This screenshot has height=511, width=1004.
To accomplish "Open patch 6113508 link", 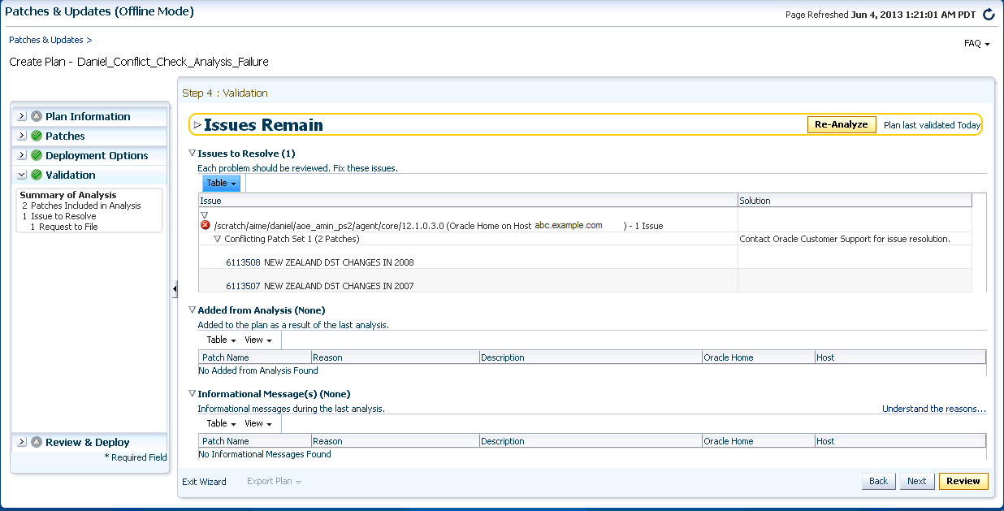I will 243,262.
